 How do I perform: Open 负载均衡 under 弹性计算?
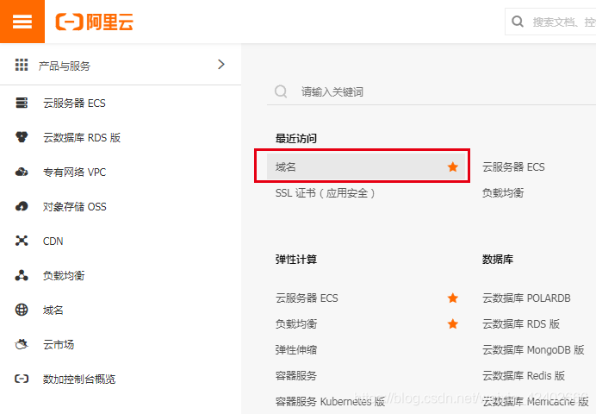coord(296,323)
